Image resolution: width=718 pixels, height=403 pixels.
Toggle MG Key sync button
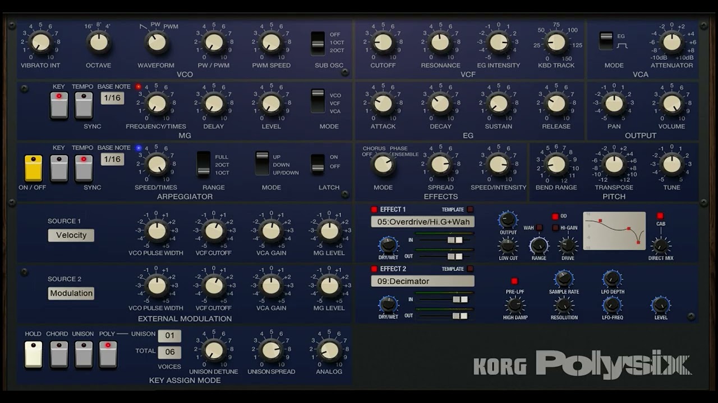(59, 105)
